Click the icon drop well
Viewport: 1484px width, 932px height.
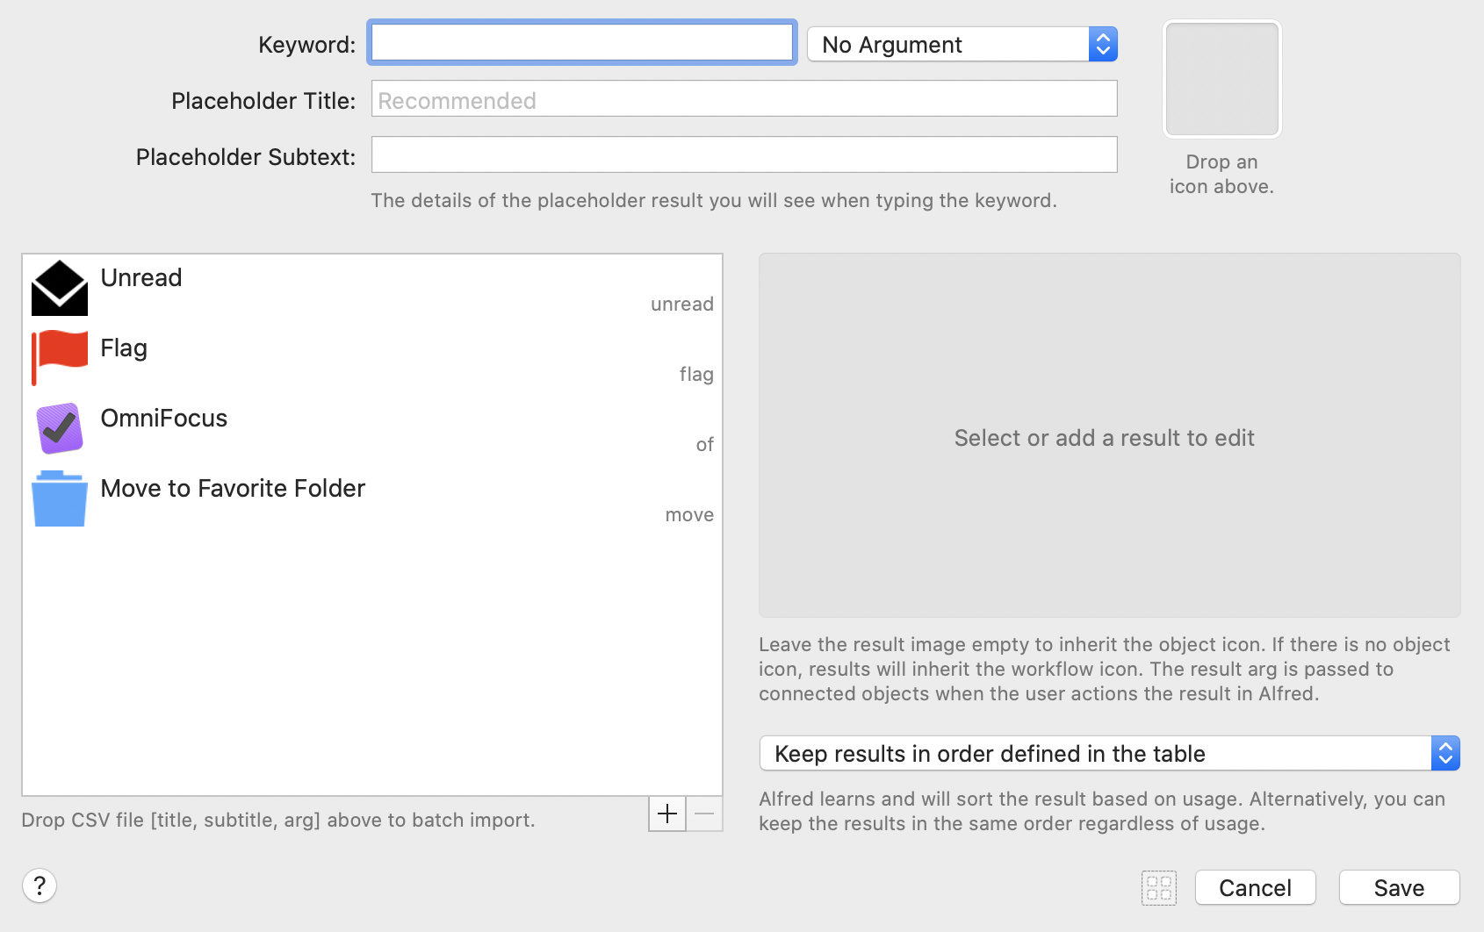[x=1221, y=80]
